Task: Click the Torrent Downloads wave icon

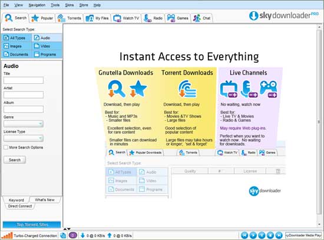Action: 187,89
